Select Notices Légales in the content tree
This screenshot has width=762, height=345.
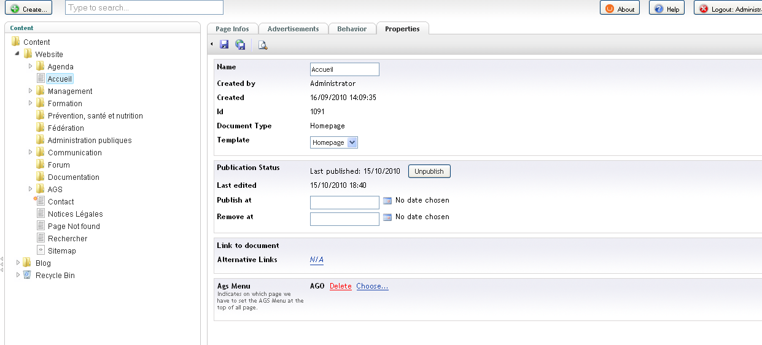75,214
